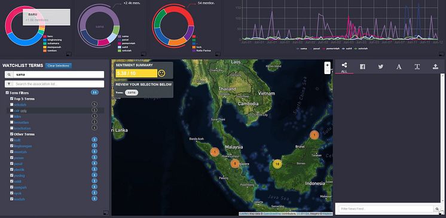Switch feed to the Facebook tab

[x=362, y=67]
